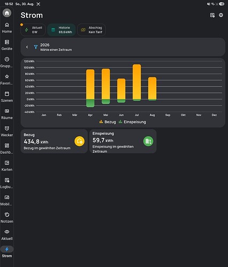
Task: Switch to the Aktuell 0 W tab
Action: pos(33,30)
